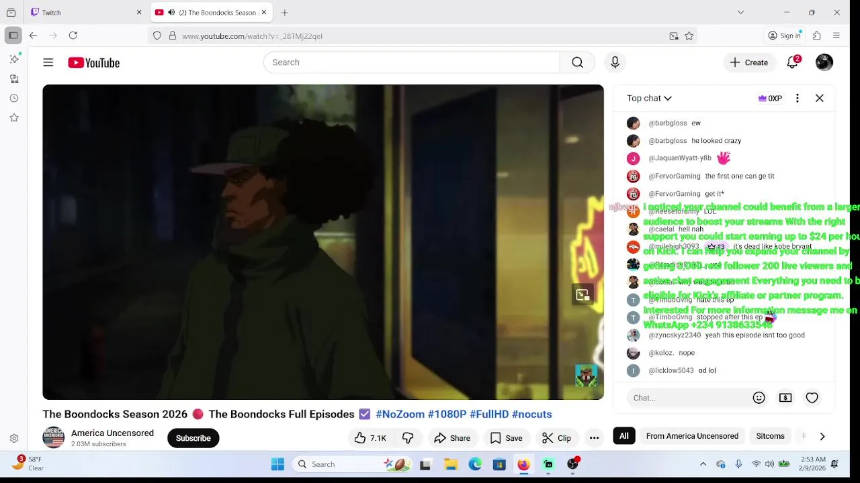
Task: Create a Clip of the video
Action: 557,438
